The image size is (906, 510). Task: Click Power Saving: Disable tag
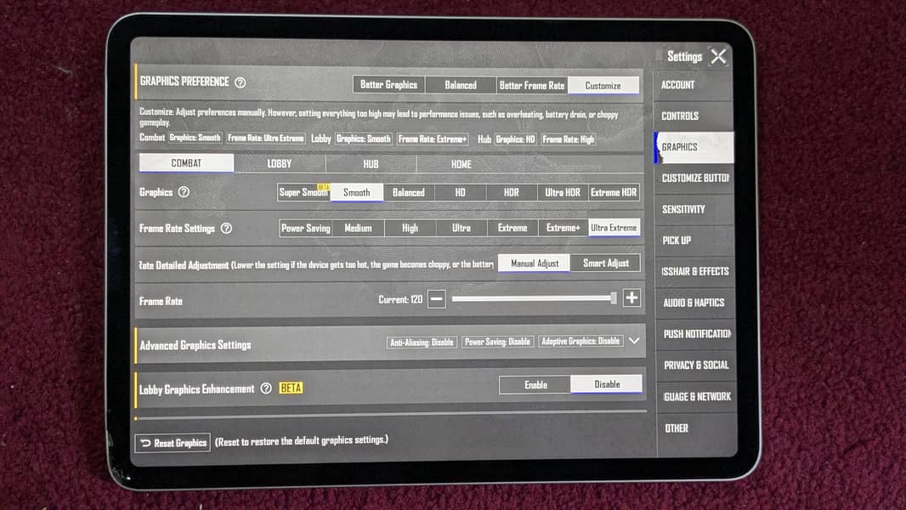(497, 342)
